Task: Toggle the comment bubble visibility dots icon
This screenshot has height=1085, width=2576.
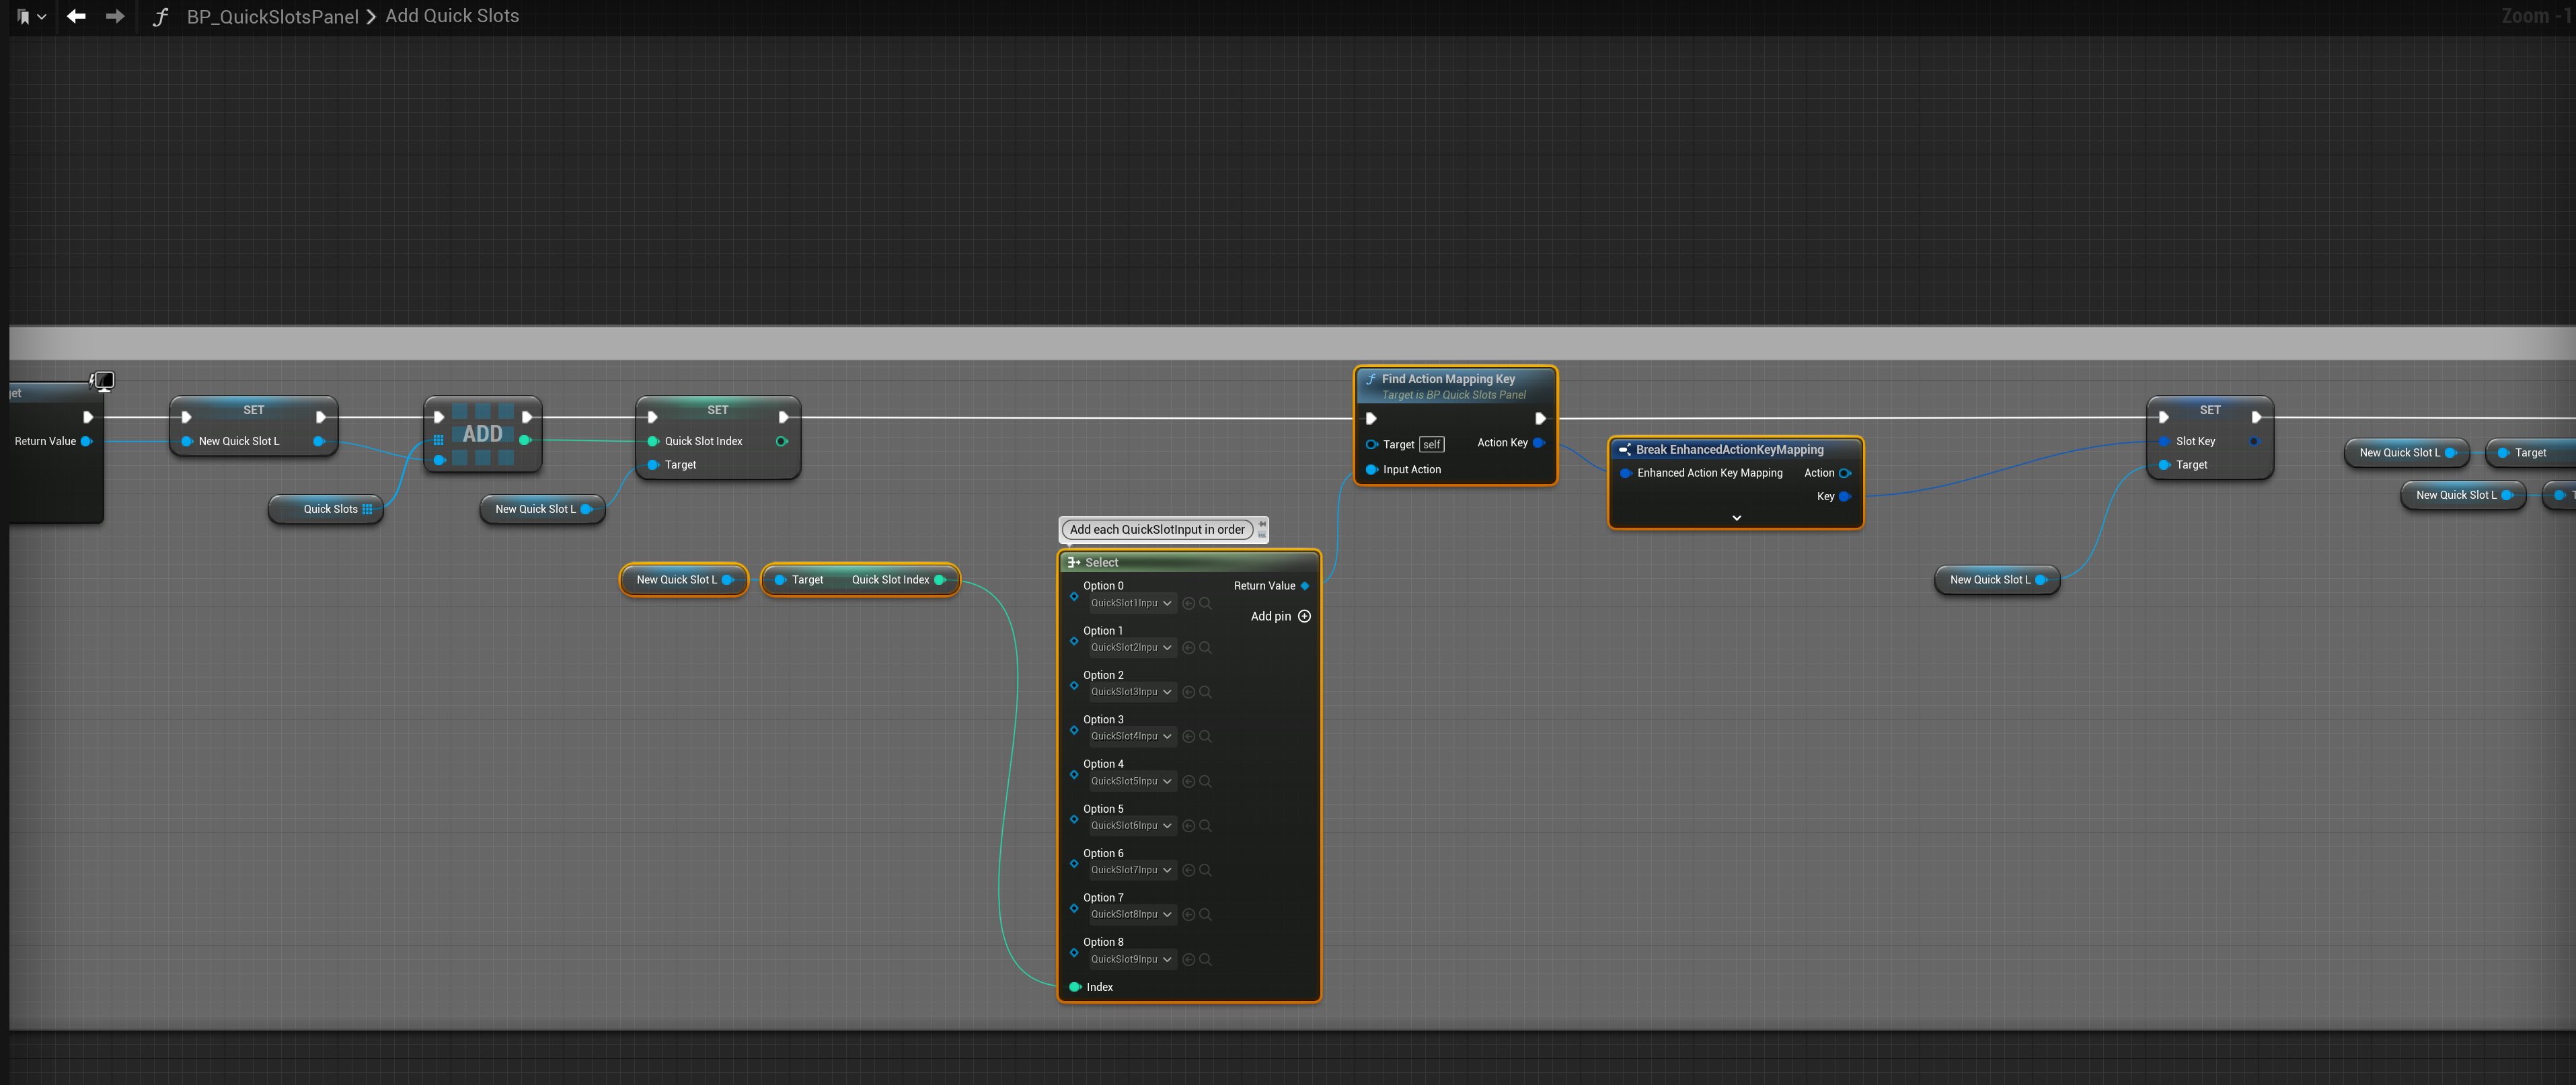Action: (1262, 534)
